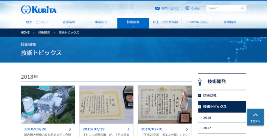Open the 株主・投資家情報 menu item
Image resolution: width=267 pixels, height=137 pixels.
(165, 22)
